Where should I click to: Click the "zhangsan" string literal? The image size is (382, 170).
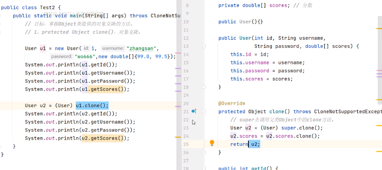pyautogui.click(x=141, y=48)
